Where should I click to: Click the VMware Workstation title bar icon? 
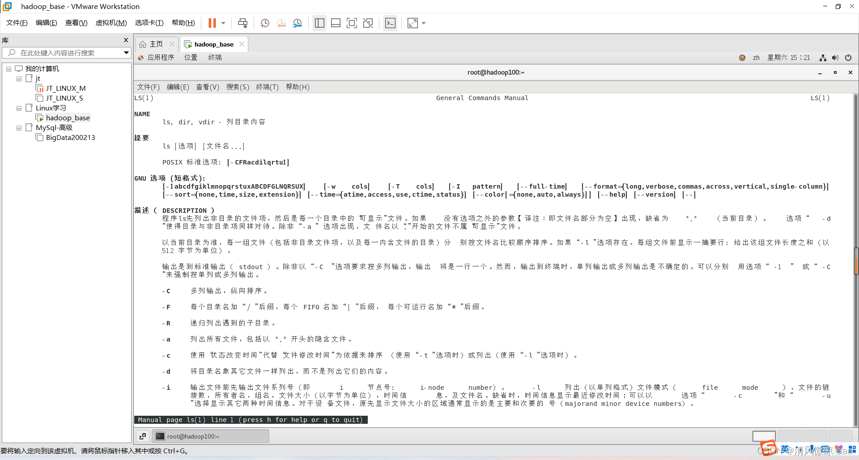pyautogui.click(x=8, y=6)
